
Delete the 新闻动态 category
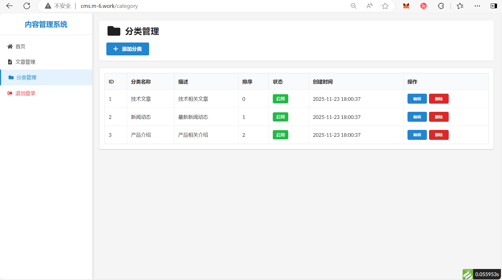tap(438, 117)
